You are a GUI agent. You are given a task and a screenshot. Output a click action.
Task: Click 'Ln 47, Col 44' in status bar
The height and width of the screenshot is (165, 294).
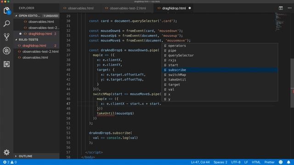pyautogui.click(x=200, y=162)
